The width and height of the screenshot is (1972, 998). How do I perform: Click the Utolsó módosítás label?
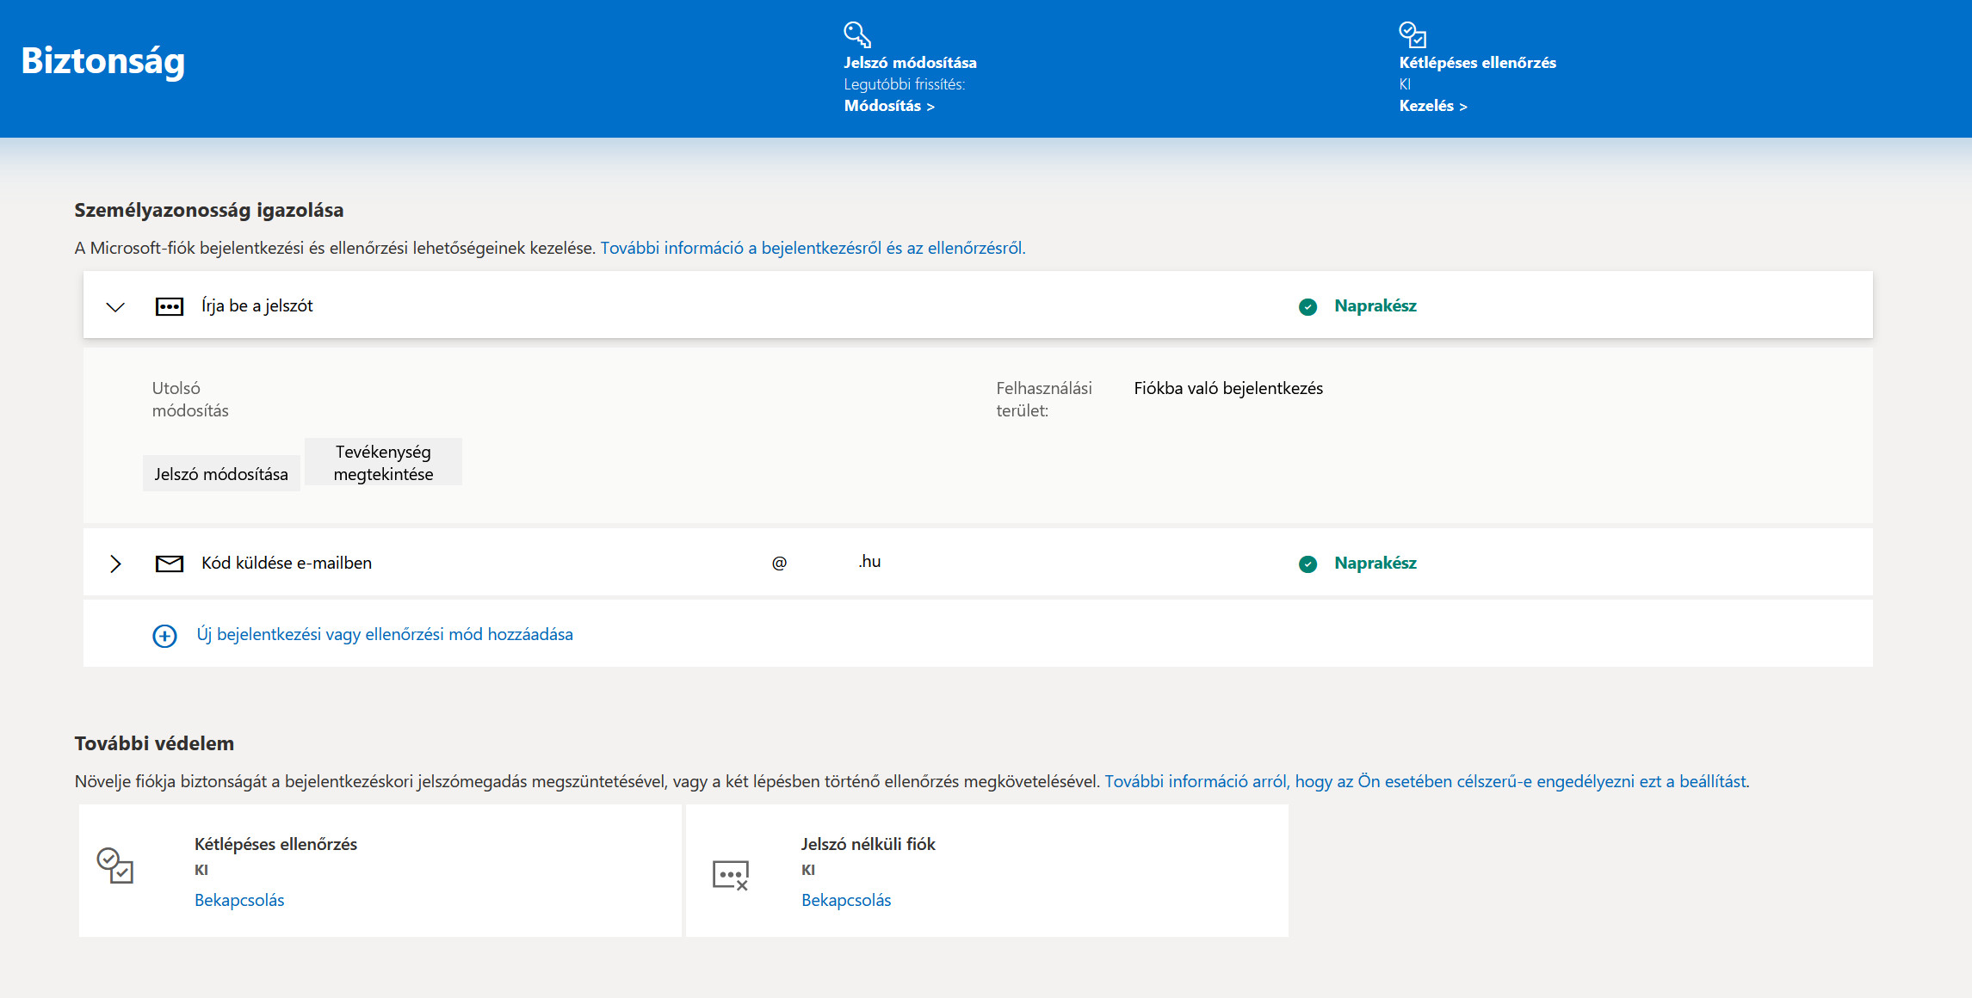point(190,399)
